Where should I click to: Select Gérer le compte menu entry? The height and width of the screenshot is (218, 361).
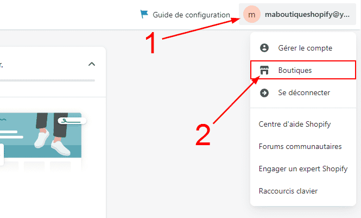point(303,48)
